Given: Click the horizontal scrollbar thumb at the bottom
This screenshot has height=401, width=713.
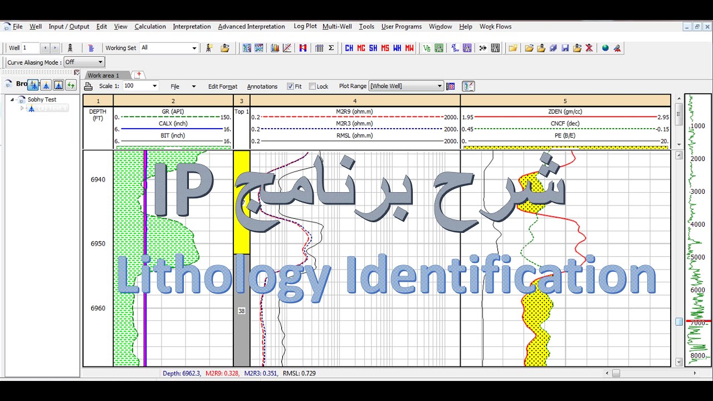Looking at the screenshot, I should [616, 373].
